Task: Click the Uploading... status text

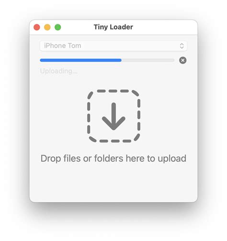Action: (59, 71)
